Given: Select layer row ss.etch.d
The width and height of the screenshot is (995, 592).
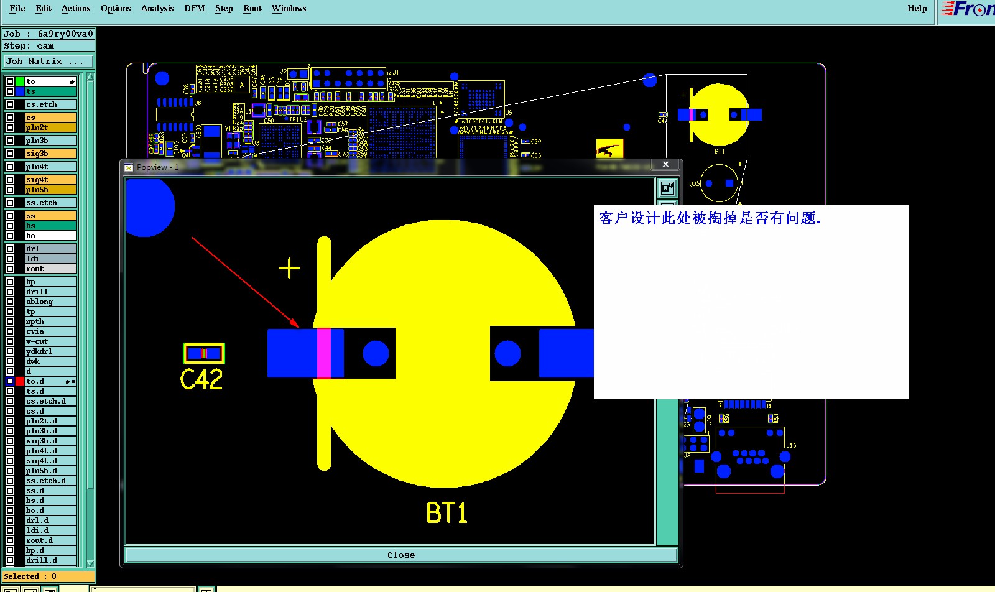Looking at the screenshot, I should pyautogui.click(x=50, y=481).
